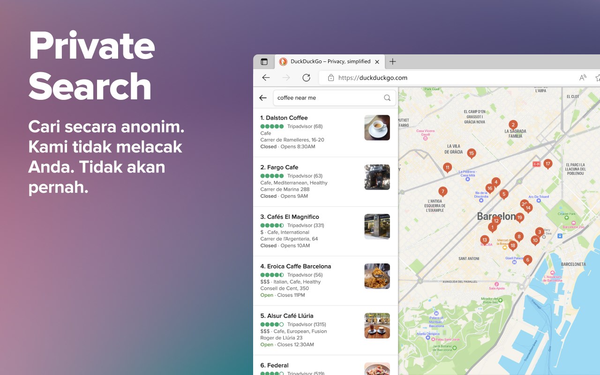Viewport: 600px width, 375px height.
Task: Open the Federal result
Action: coord(325,366)
